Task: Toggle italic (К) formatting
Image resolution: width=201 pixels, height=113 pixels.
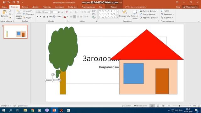Action: click(x=41, y=17)
